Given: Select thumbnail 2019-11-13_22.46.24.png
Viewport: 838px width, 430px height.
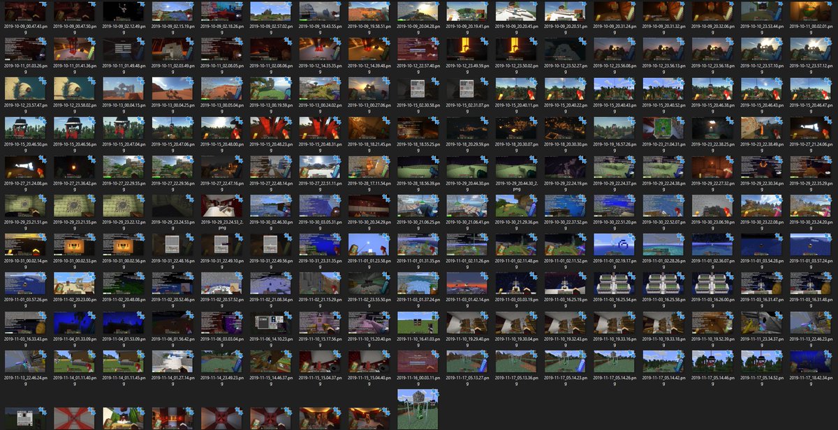Looking at the screenshot, I should (24, 361).
